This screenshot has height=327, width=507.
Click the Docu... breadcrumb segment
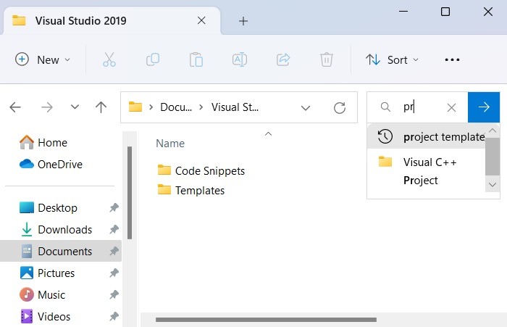tap(176, 107)
